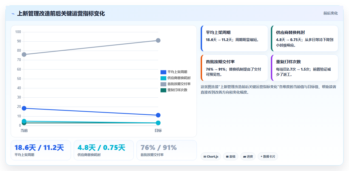Toggle 供应商替换耗时 legend color box
The width and height of the screenshot is (349, 171).
pos(163,78)
